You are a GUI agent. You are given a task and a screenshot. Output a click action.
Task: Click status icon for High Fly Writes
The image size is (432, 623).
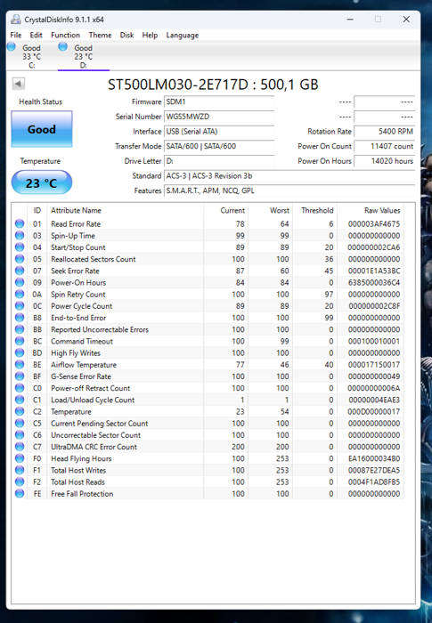[19, 352]
